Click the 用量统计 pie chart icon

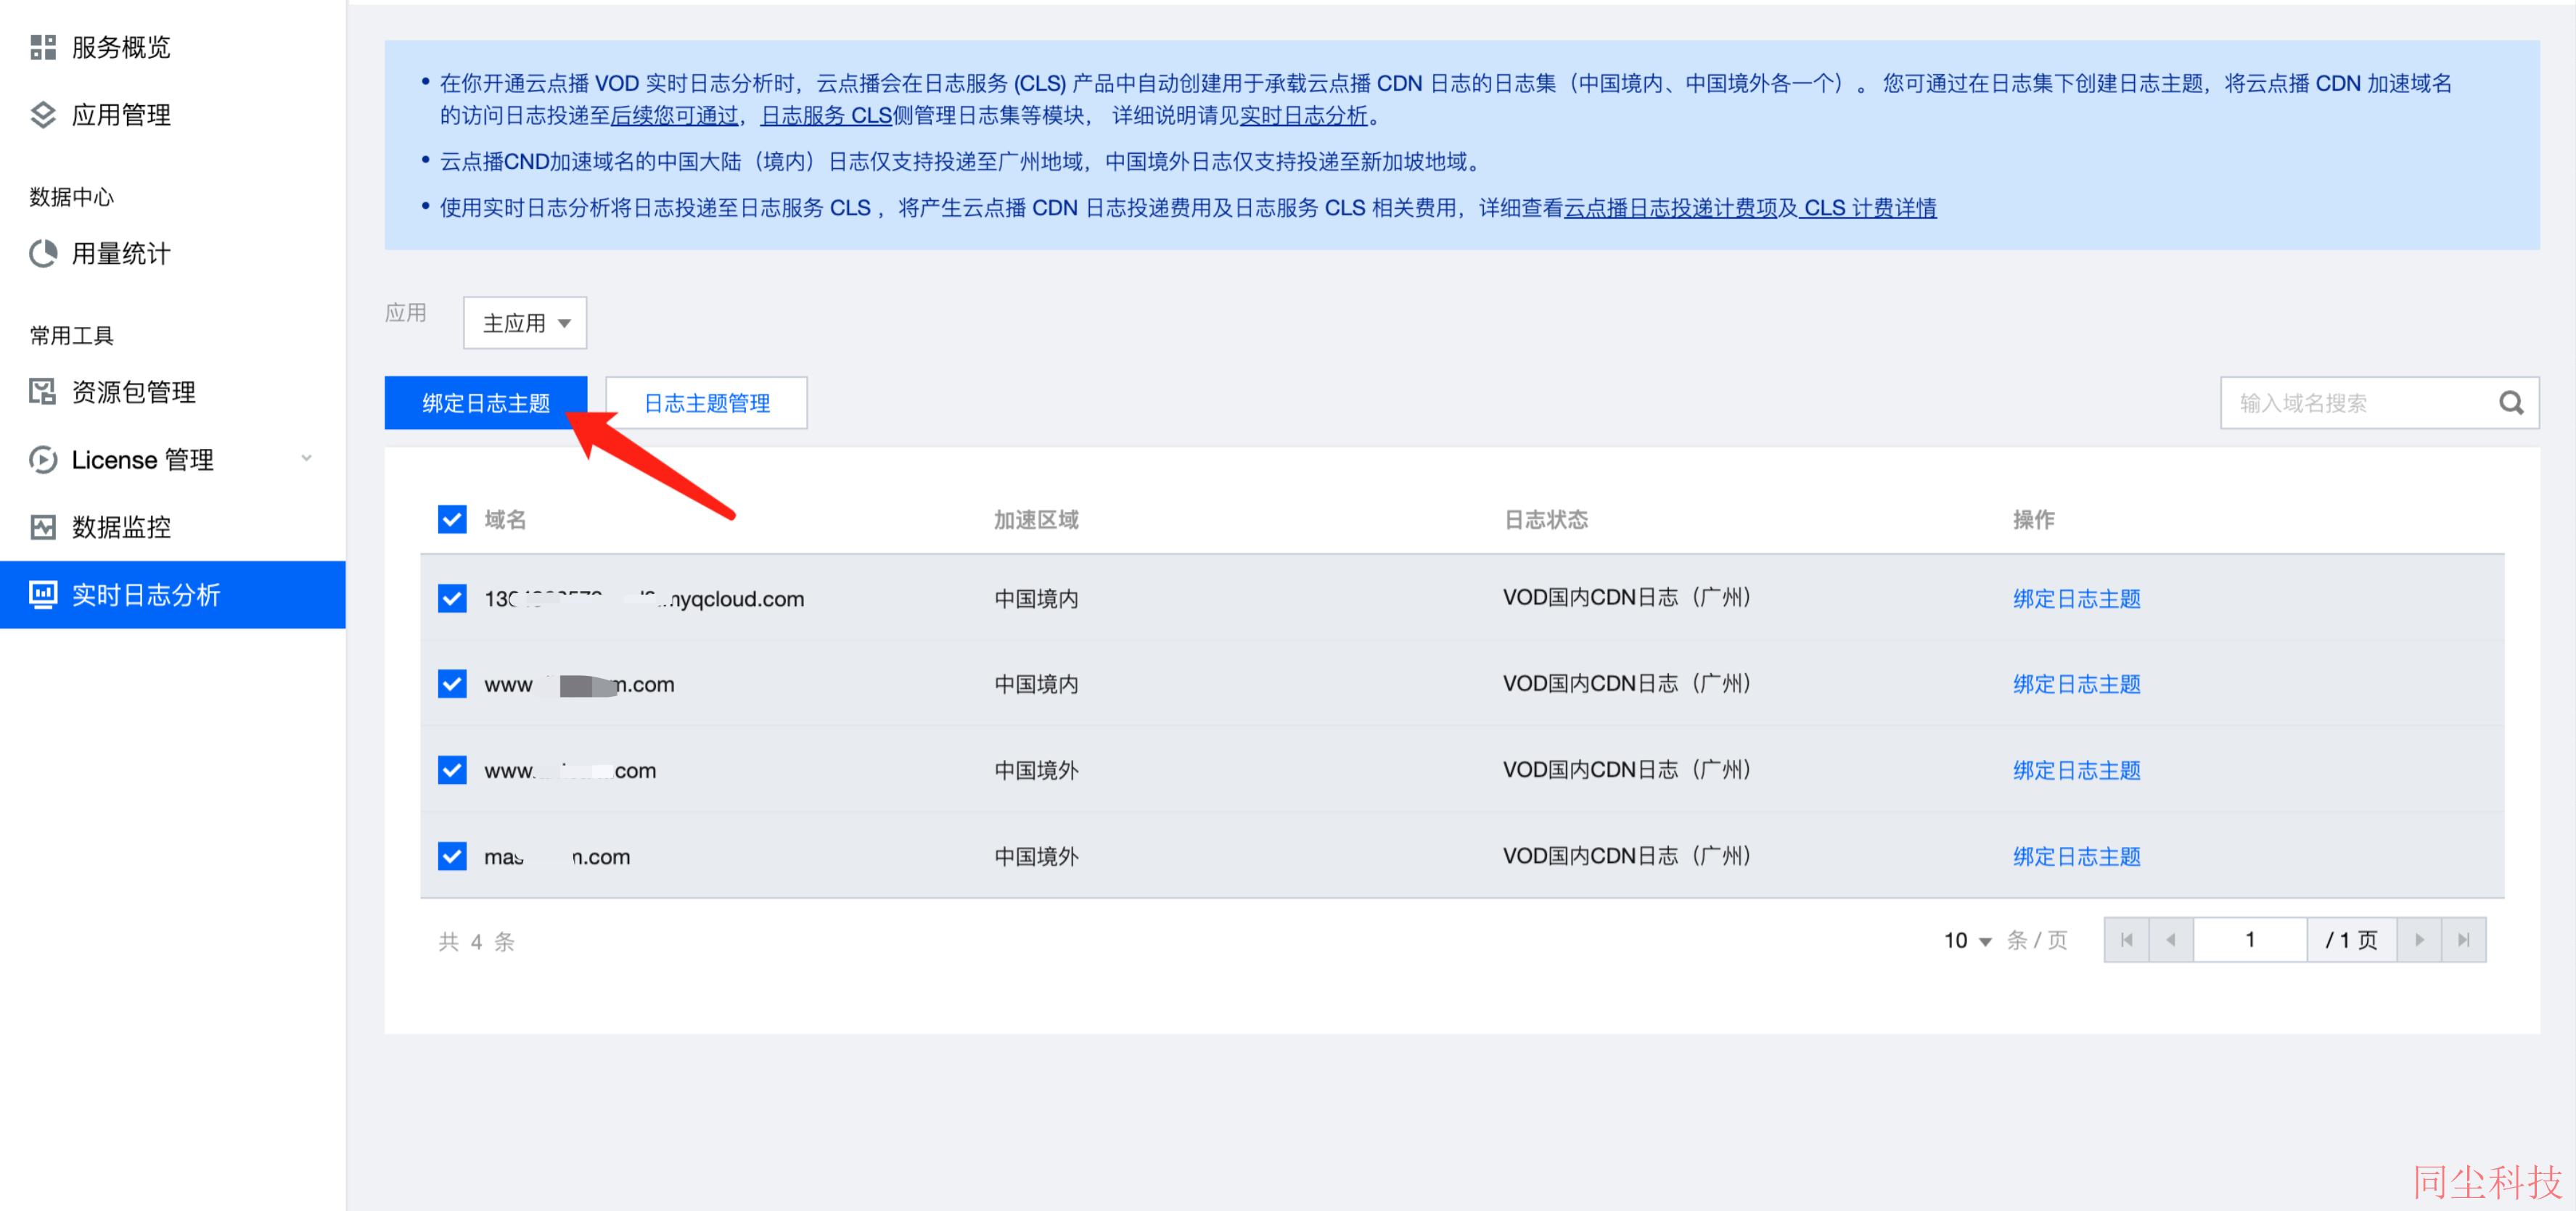43,254
